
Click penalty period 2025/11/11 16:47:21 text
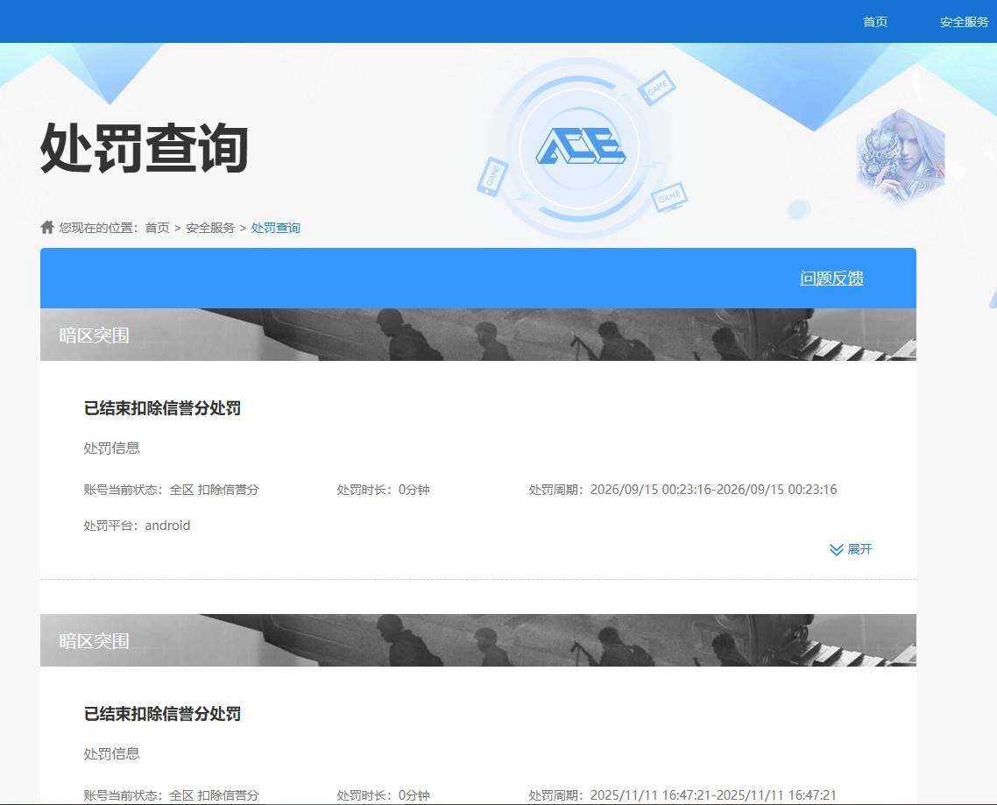[682, 795]
